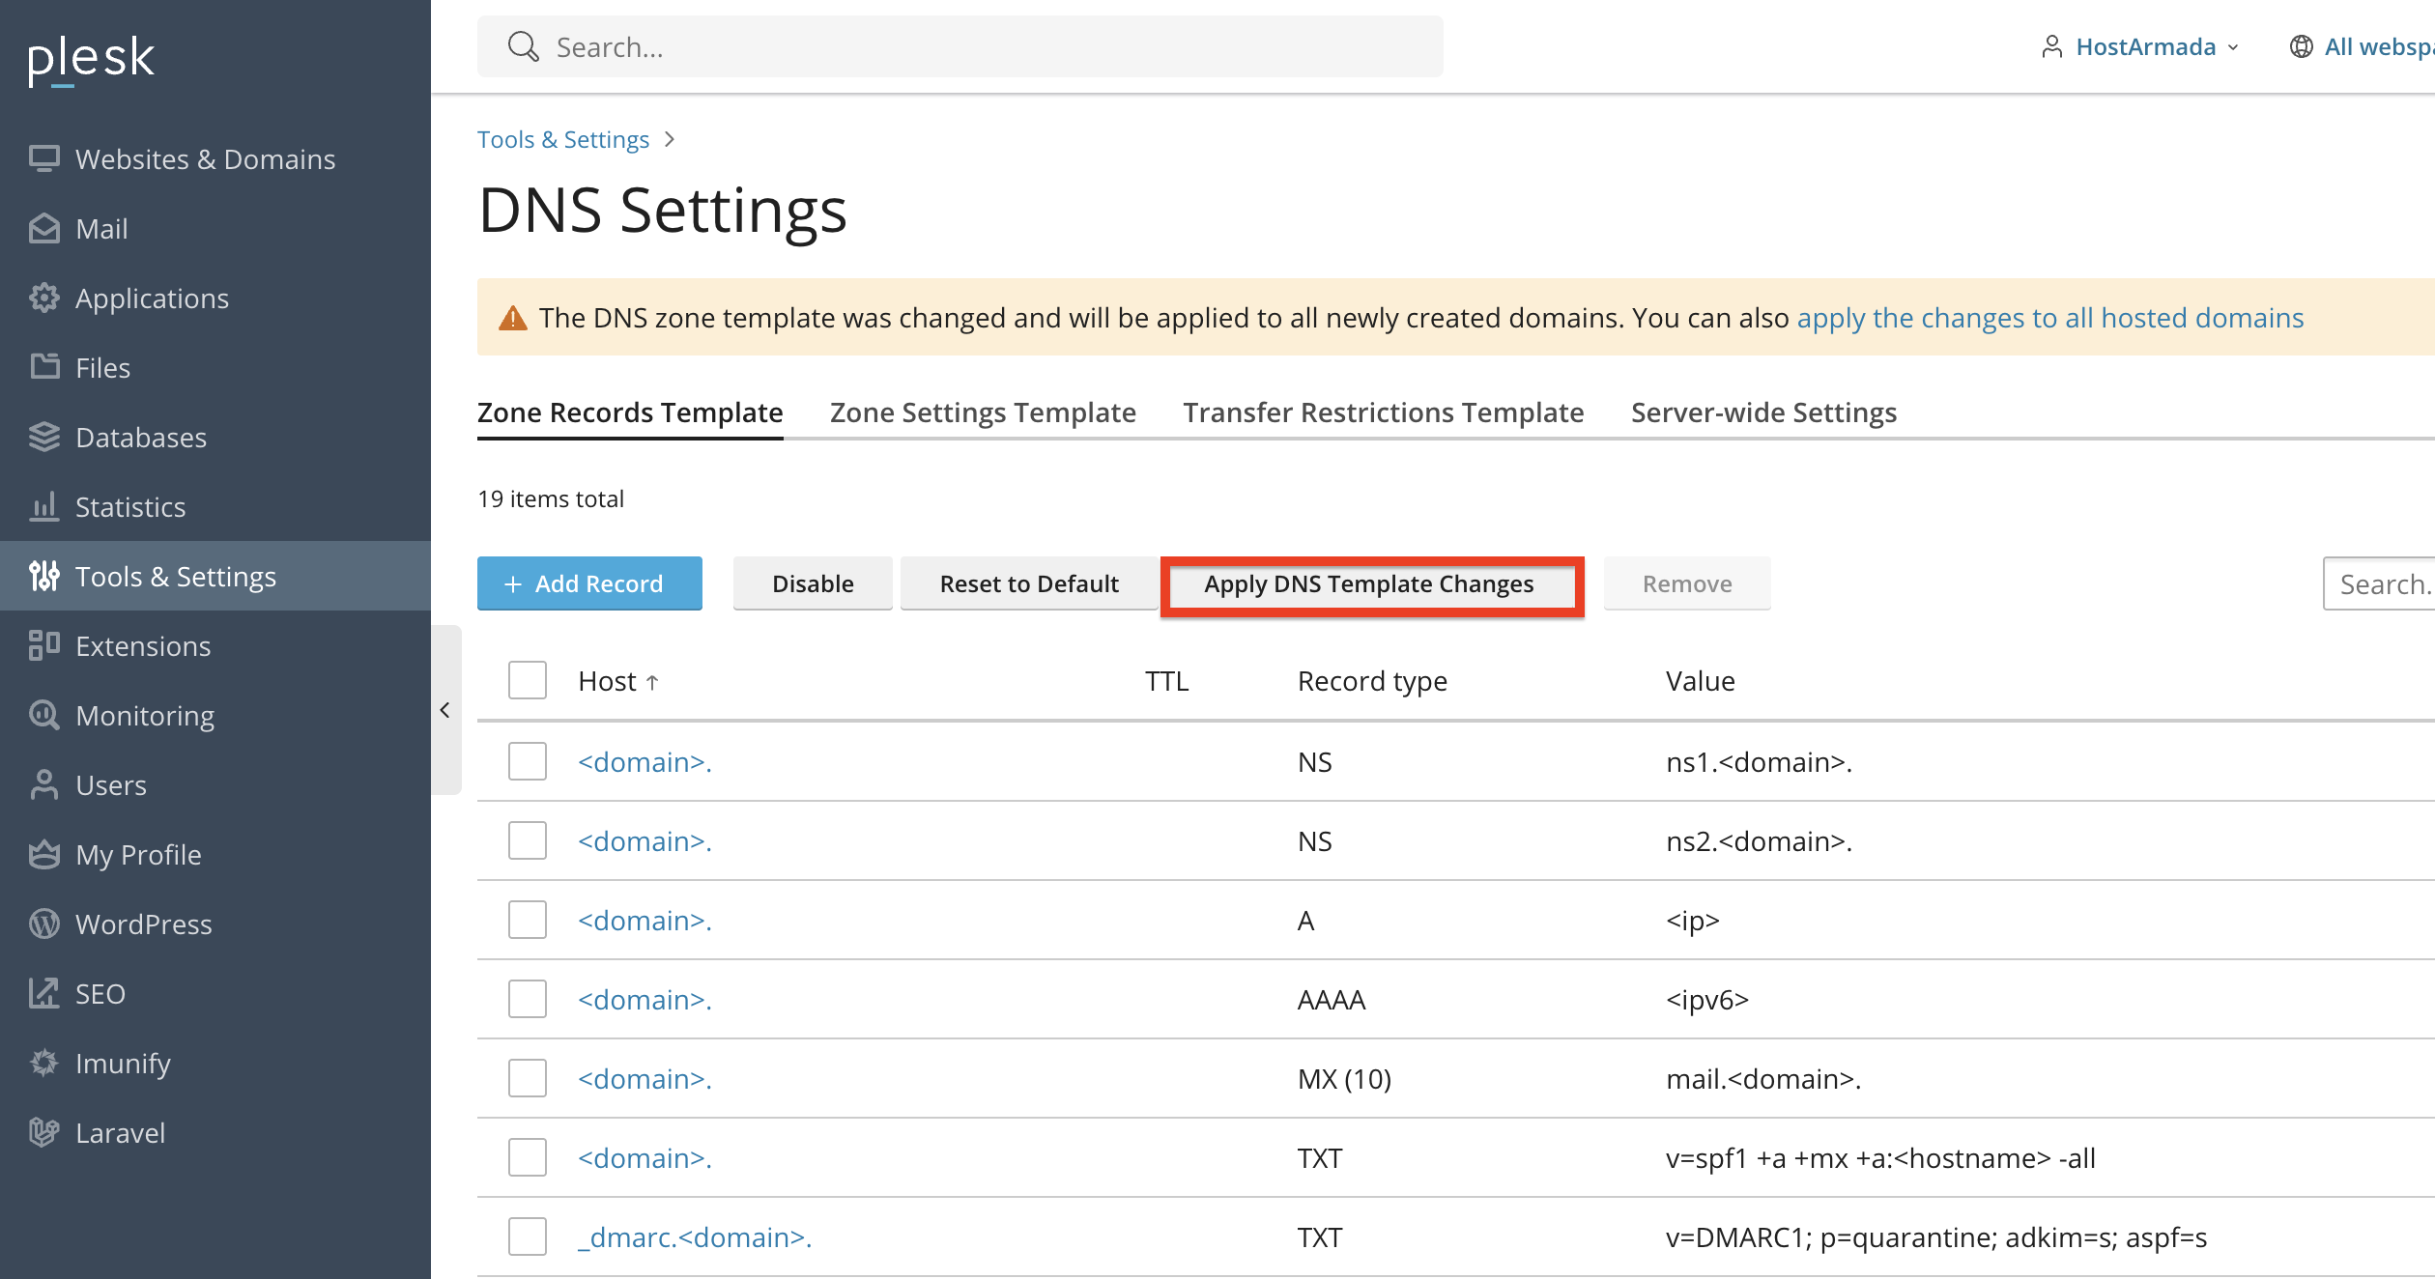Click the records list search box

tap(2379, 584)
